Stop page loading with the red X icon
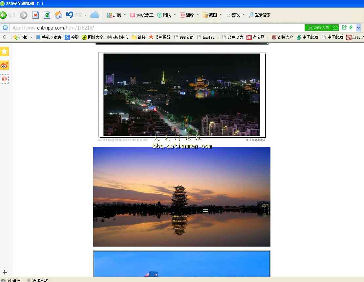The image size is (364, 282). [35, 15]
